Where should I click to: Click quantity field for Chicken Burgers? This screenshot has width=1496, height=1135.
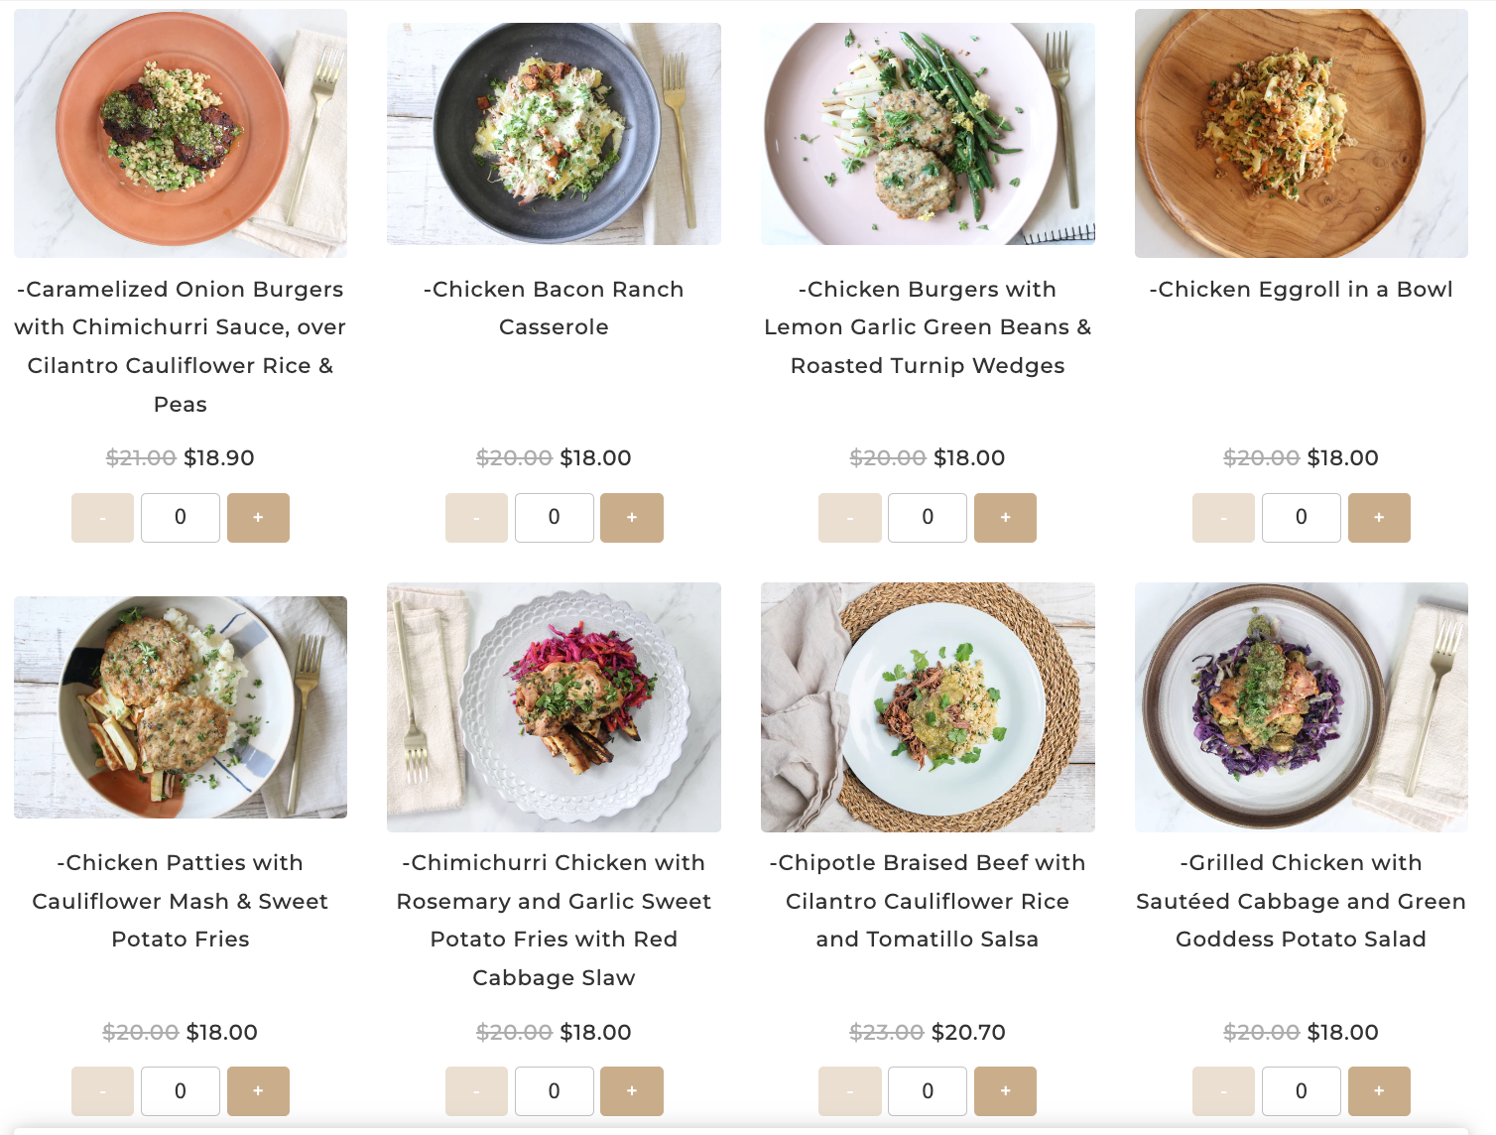928,518
